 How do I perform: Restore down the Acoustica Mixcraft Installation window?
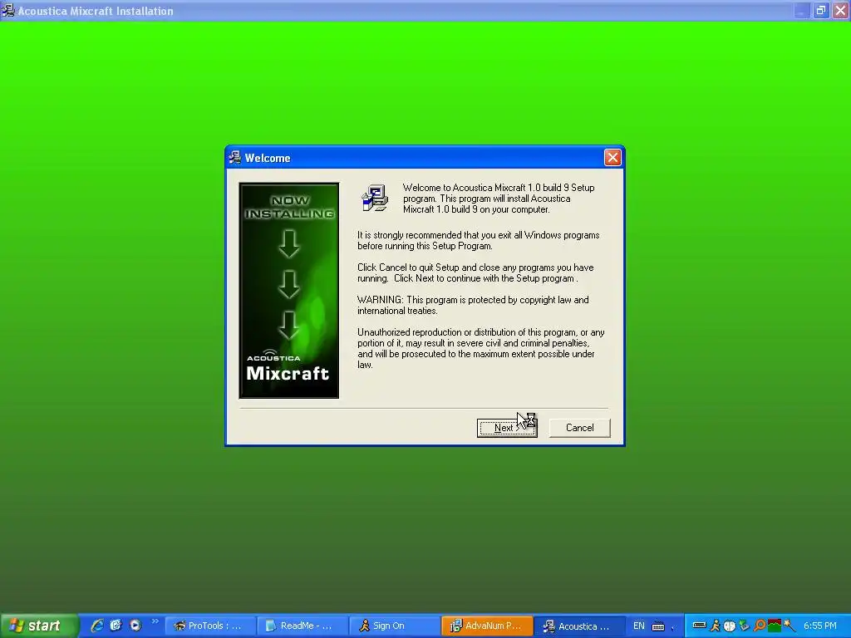coord(821,10)
